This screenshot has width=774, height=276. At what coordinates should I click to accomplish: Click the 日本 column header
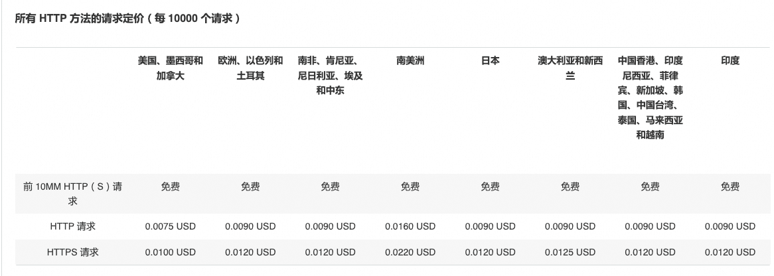click(490, 60)
